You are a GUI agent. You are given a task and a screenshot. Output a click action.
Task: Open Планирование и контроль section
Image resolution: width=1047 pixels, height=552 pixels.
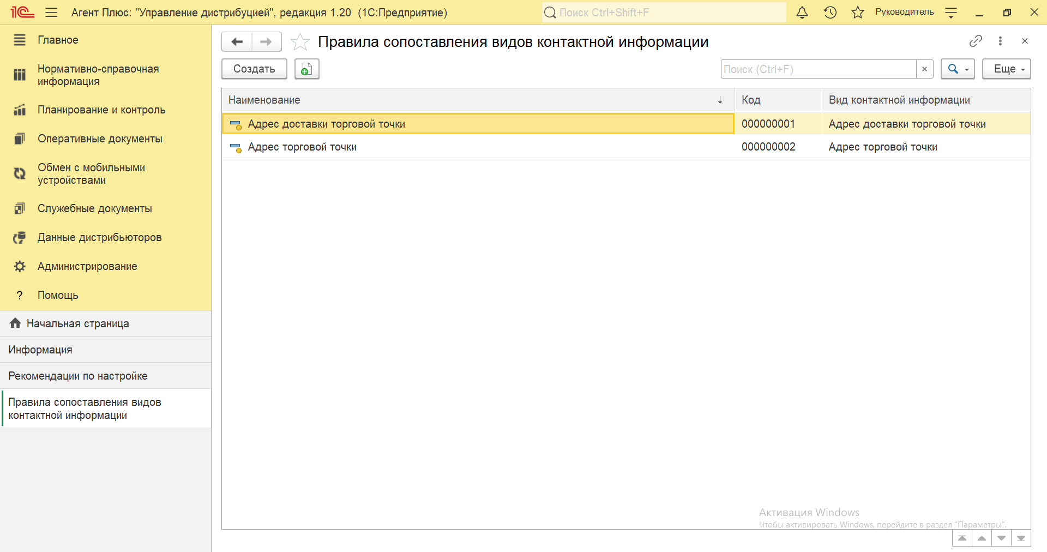(105, 110)
